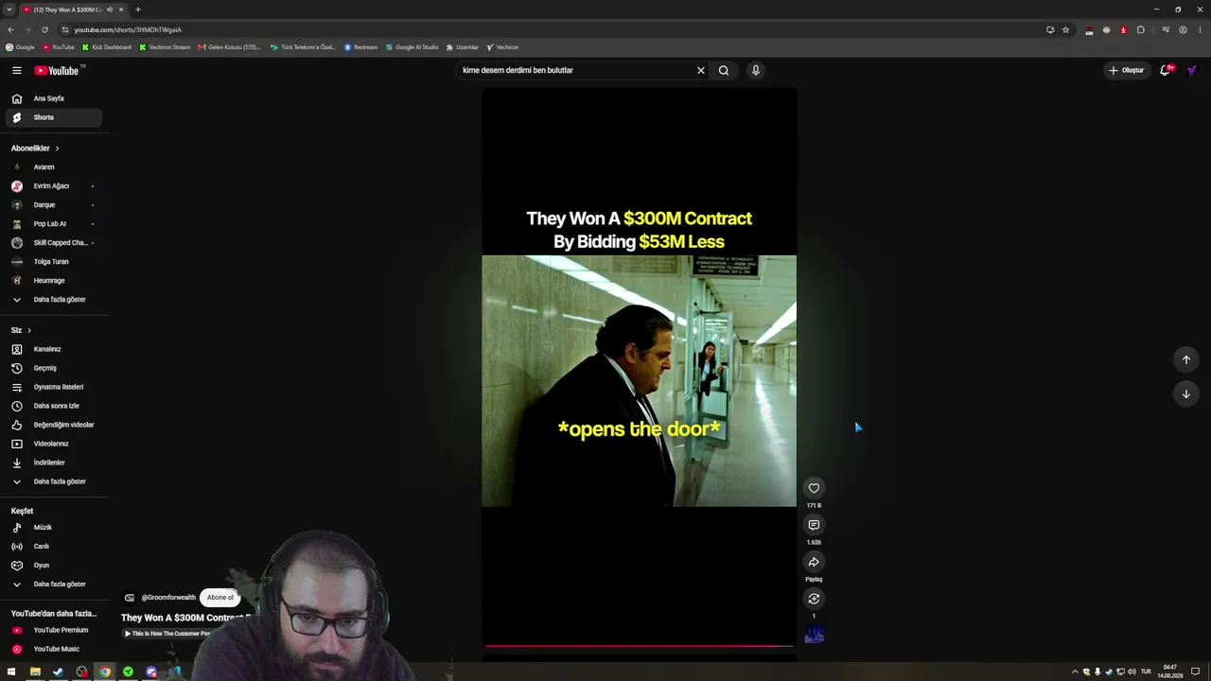Go back in browser history
This screenshot has height=681, width=1211.
(x=10, y=29)
